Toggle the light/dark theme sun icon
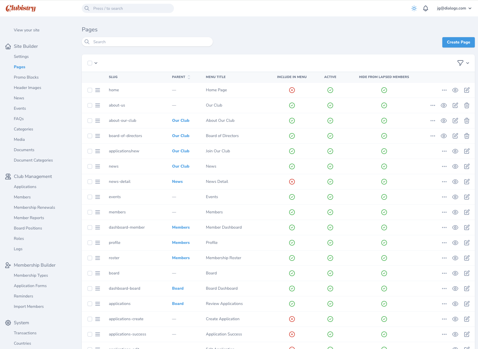 [x=414, y=8]
